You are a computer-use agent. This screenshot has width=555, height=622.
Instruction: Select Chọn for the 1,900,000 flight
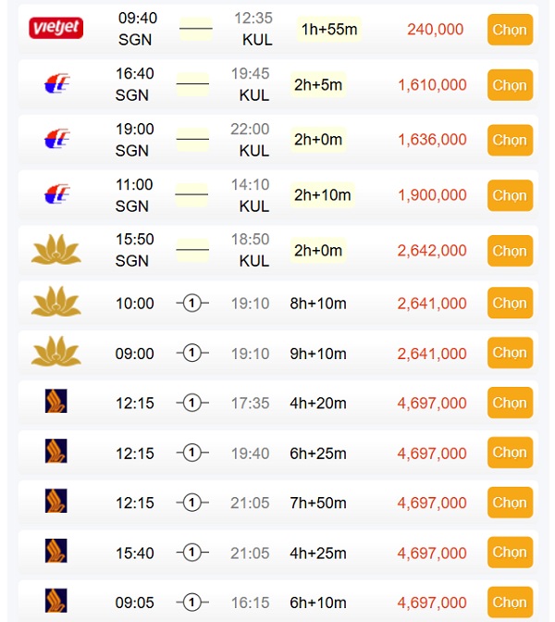pyautogui.click(x=510, y=195)
